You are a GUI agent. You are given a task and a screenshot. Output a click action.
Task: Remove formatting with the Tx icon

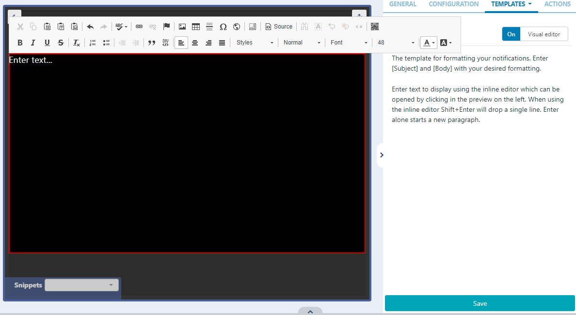tap(77, 43)
